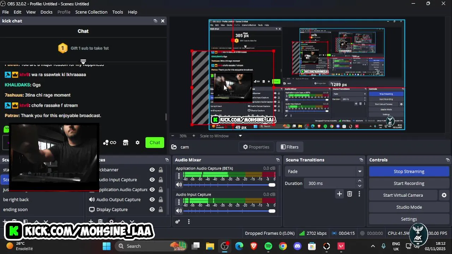Click the chat collapse handle below gift banner
This screenshot has height=254, width=452.
coord(83,62)
